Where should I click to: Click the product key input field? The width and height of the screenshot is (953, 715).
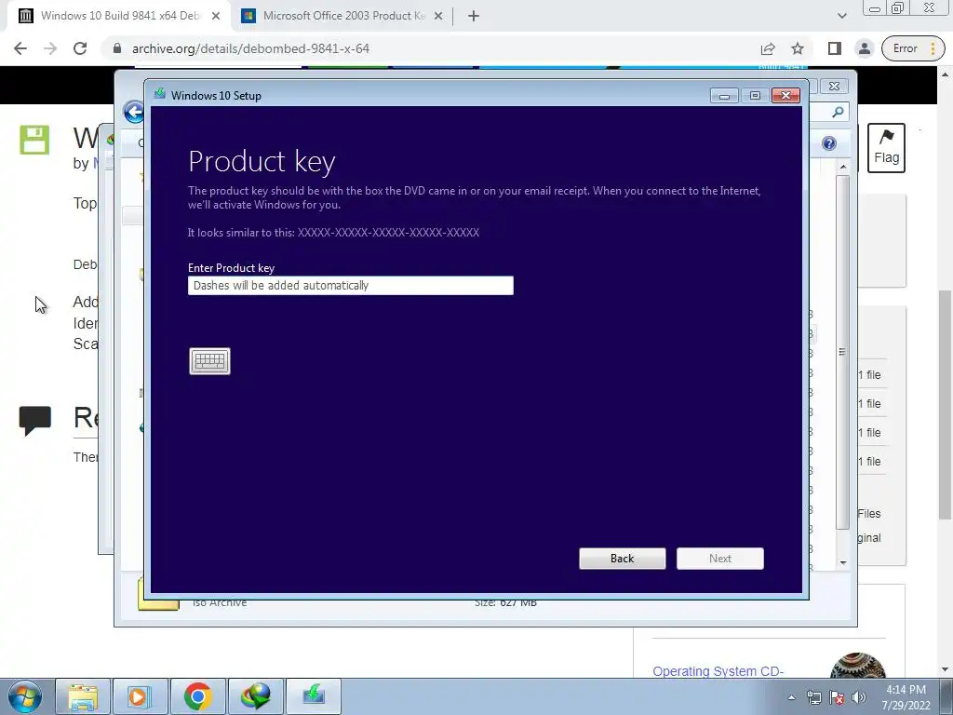point(351,286)
